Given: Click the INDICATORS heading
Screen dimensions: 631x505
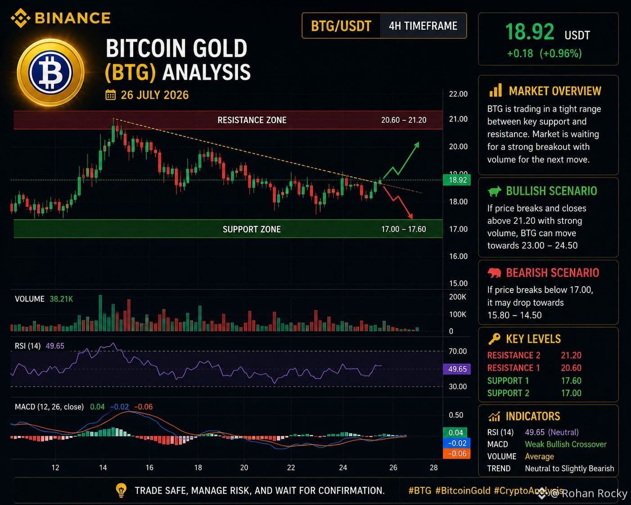Looking at the screenshot, I should click(x=533, y=416).
